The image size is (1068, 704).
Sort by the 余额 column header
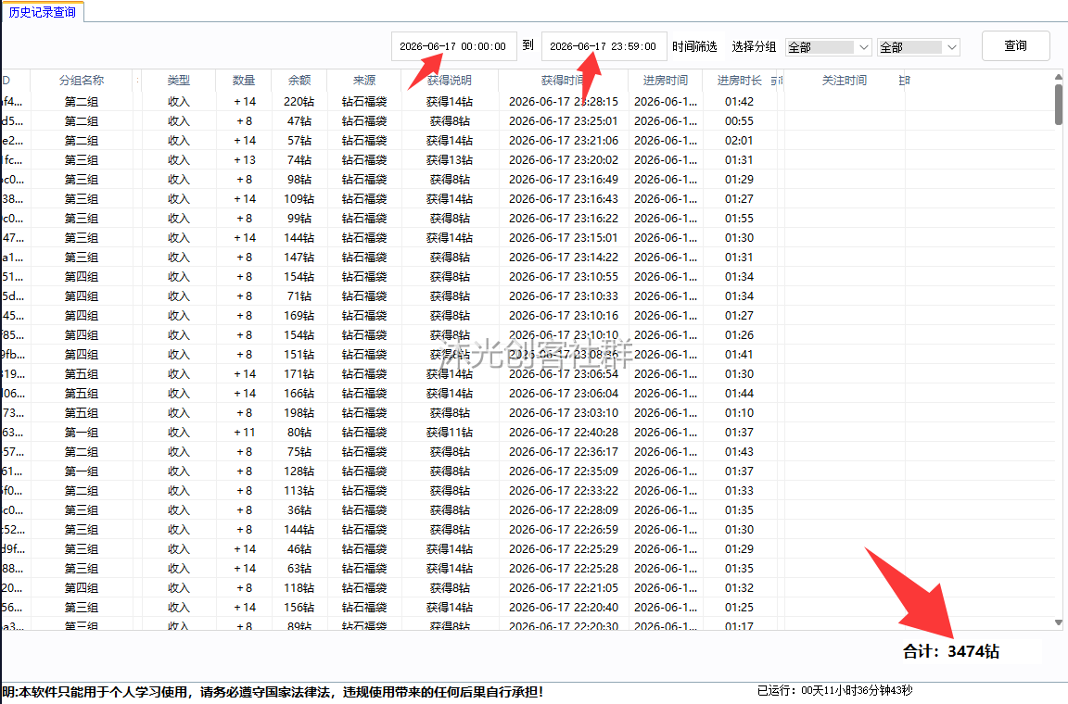coord(299,81)
